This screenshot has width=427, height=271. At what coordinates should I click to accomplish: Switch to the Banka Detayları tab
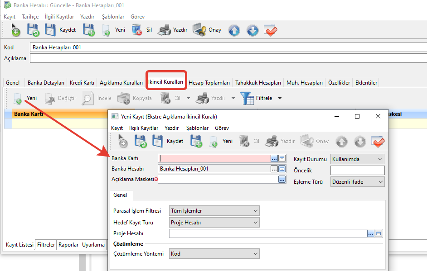coord(46,83)
